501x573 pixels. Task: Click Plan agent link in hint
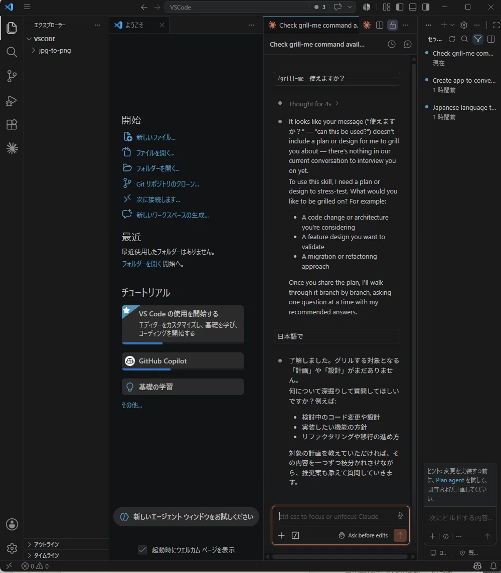pos(450,480)
